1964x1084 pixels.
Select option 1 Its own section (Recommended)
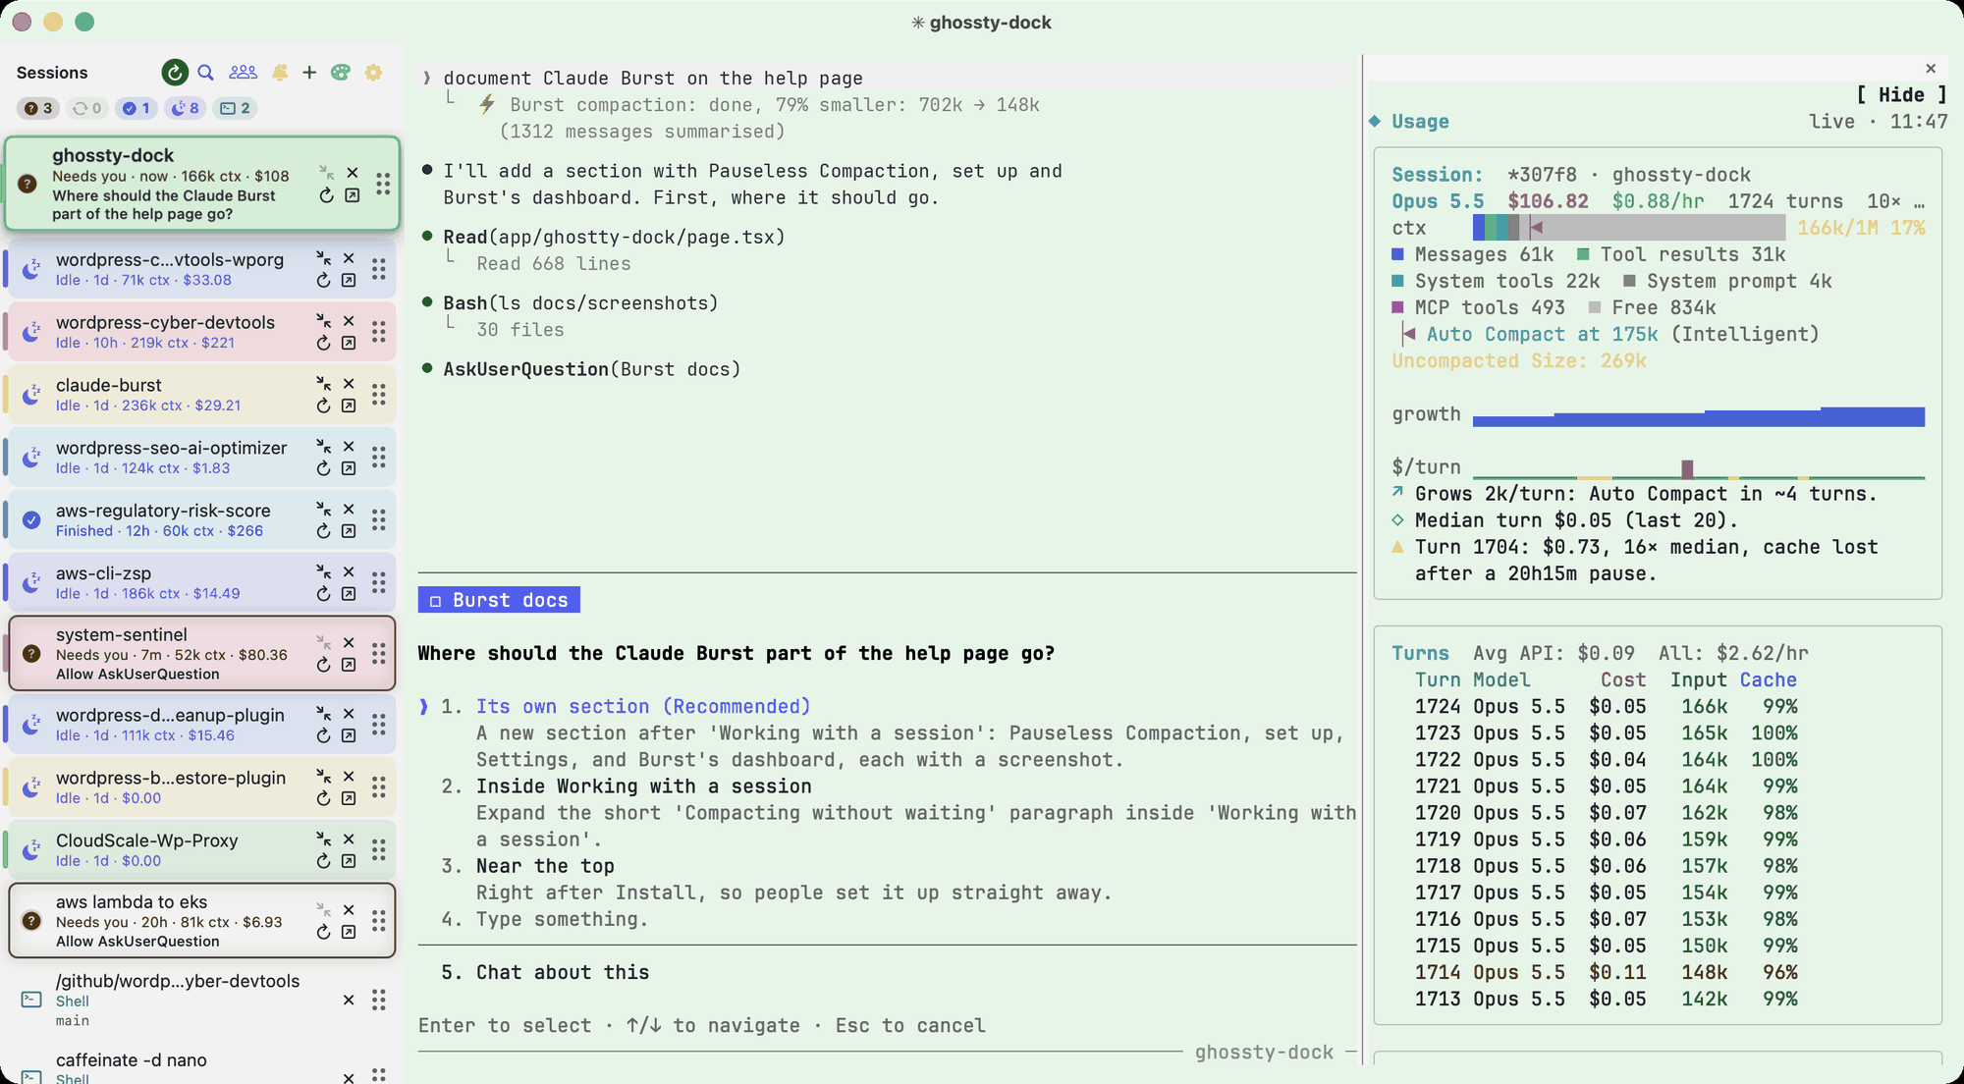(643, 706)
